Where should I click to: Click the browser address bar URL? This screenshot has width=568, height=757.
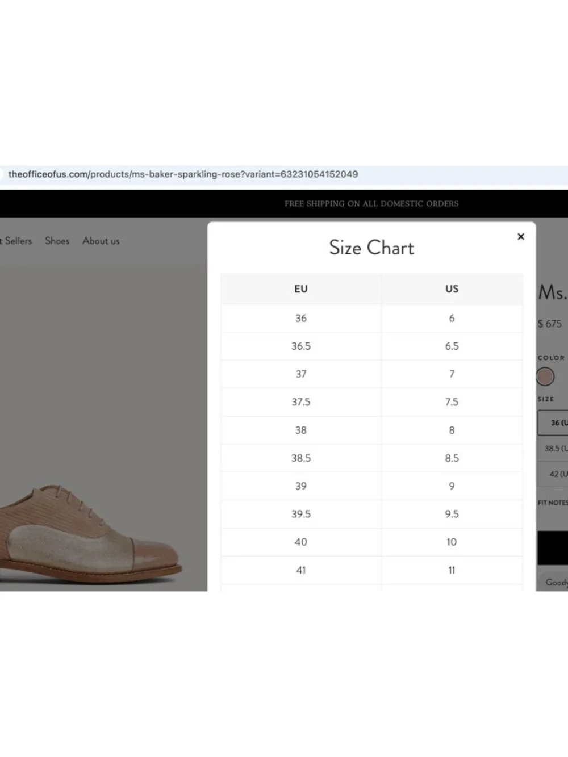click(x=183, y=174)
